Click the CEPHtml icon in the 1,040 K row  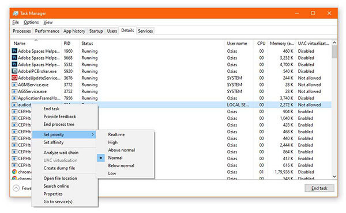click(x=14, y=118)
